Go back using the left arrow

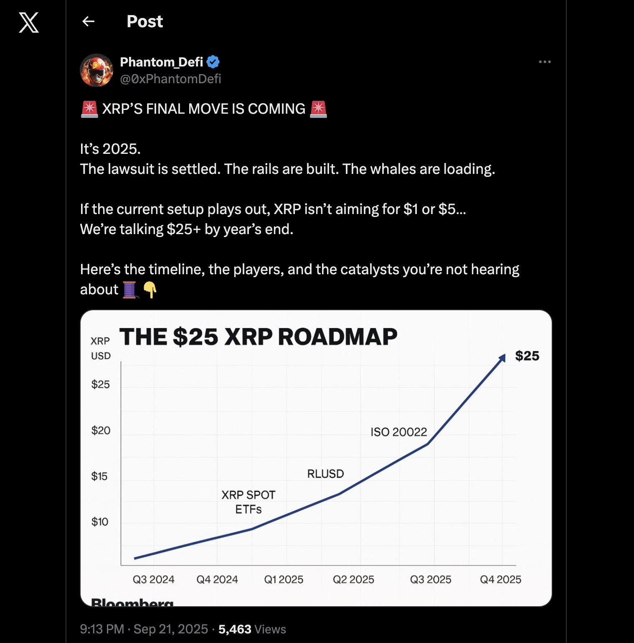[x=89, y=21]
